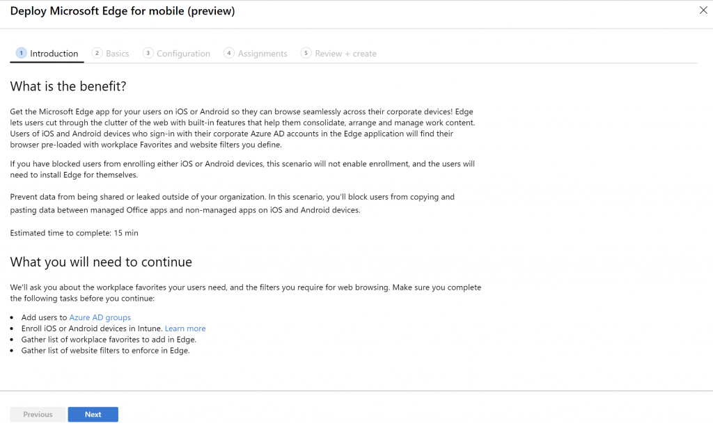Follow the Learn more link
The width and height of the screenshot is (713, 428).
(x=185, y=328)
